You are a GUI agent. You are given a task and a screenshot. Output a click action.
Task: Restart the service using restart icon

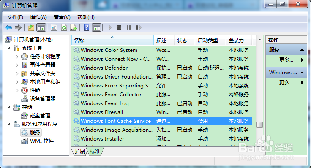(139, 27)
